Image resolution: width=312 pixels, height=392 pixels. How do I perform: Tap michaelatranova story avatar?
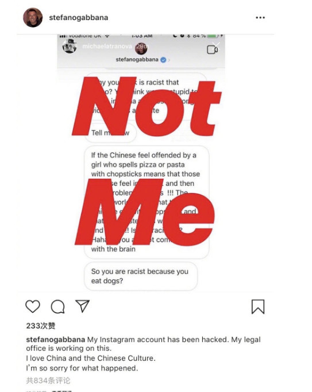tap(70, 46)
